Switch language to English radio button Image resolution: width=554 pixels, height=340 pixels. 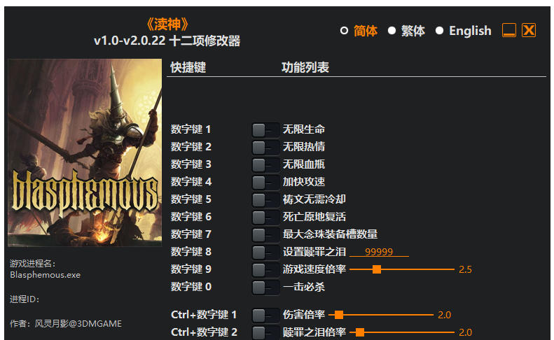tap(439, 31)
